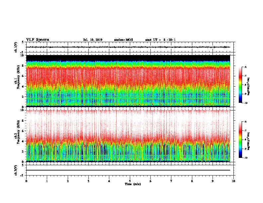Click the log(PSD) label beside ch.1 color bar
The image size is (263, 203).
[x=249, y=86]
